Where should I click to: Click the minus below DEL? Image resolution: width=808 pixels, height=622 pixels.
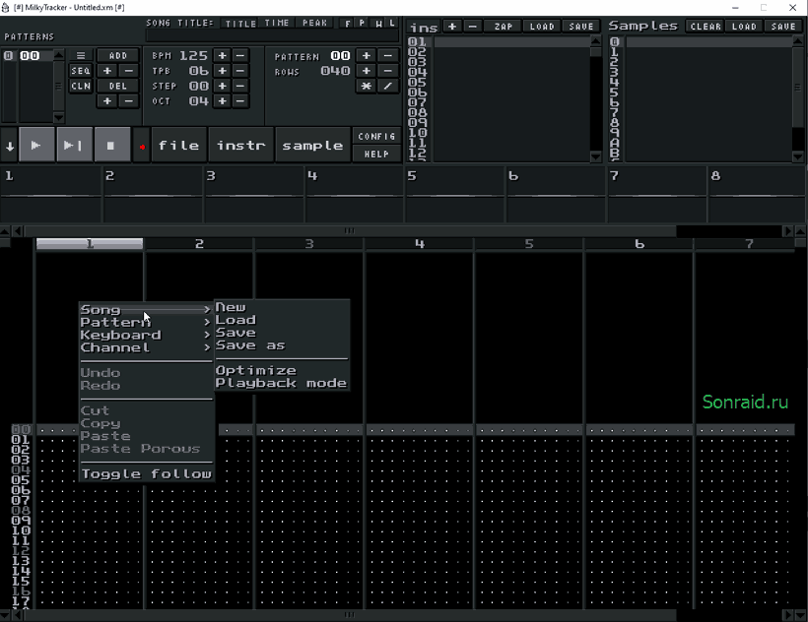(129, 100)
